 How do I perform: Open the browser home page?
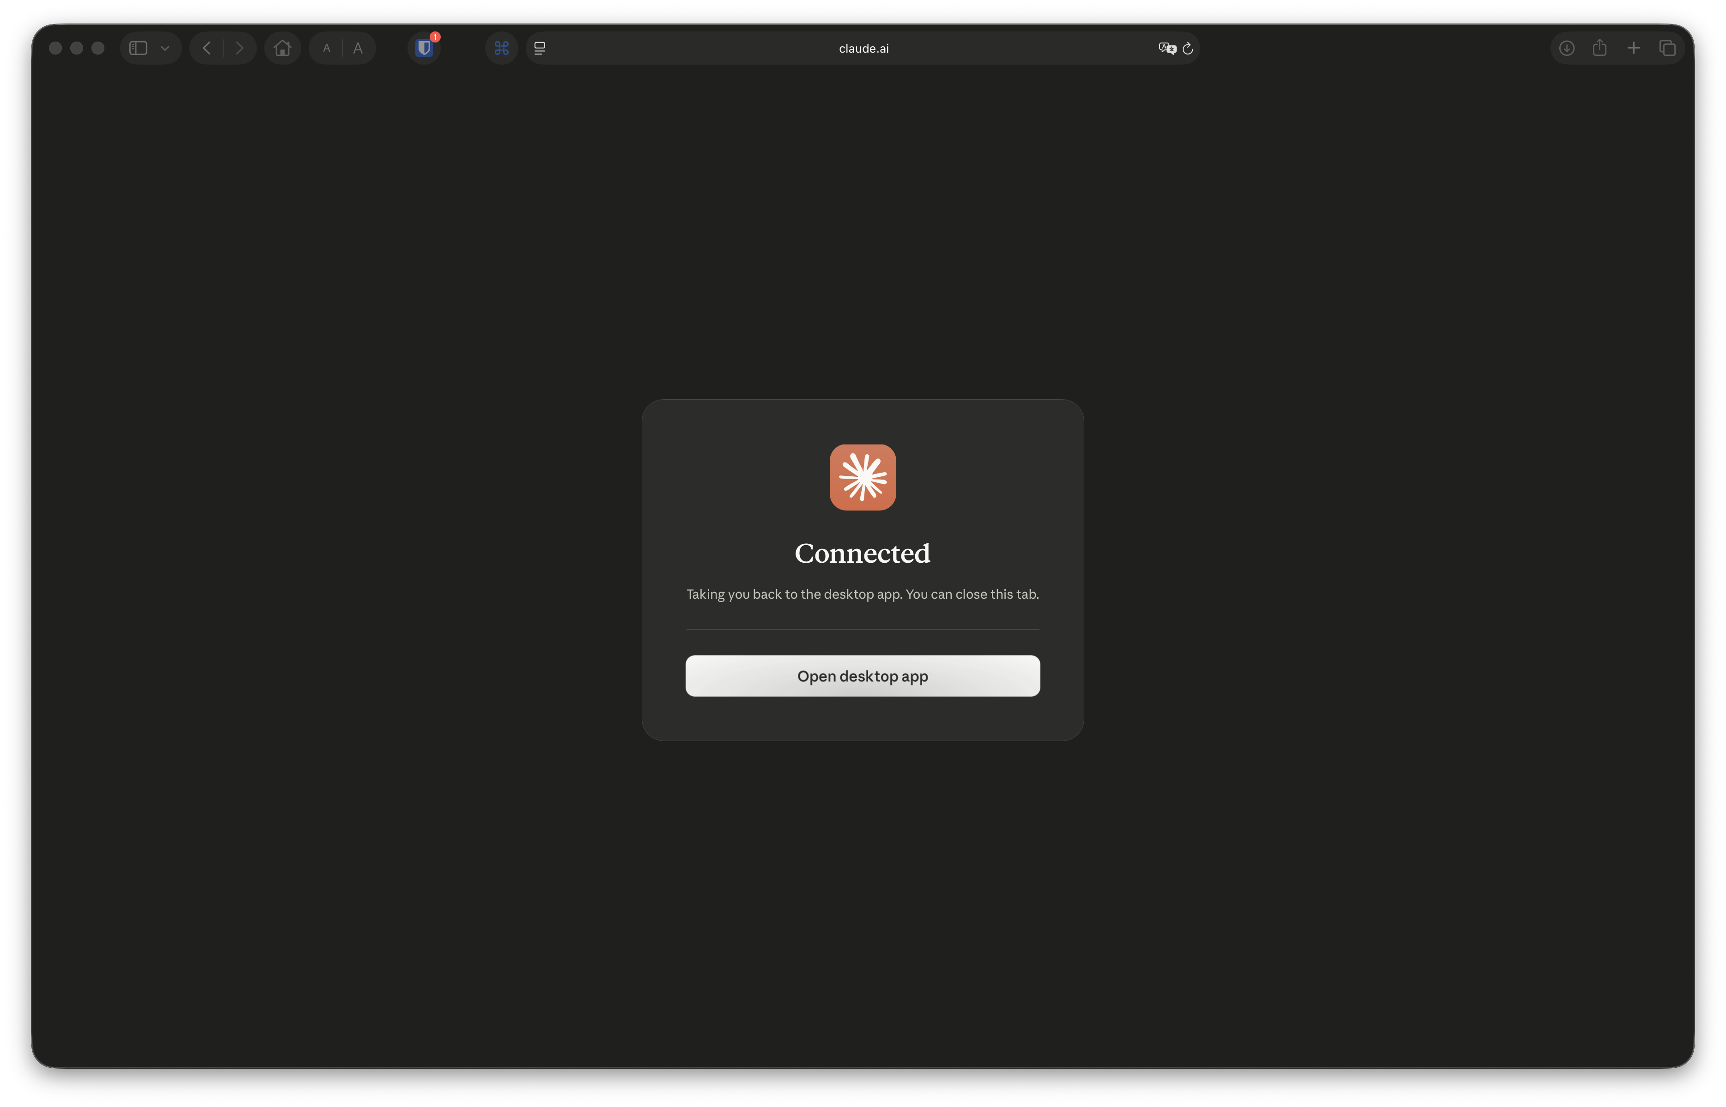click(x=282, y=48)
